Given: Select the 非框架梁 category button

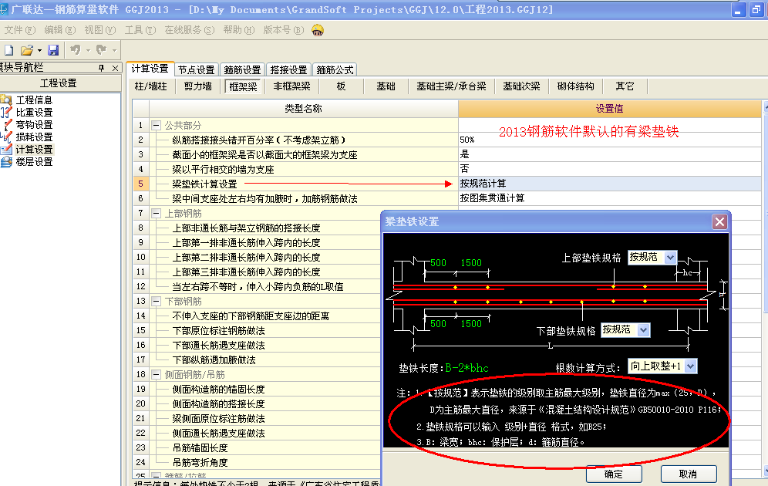Looking at the screenshot, I should click(292, 86).
